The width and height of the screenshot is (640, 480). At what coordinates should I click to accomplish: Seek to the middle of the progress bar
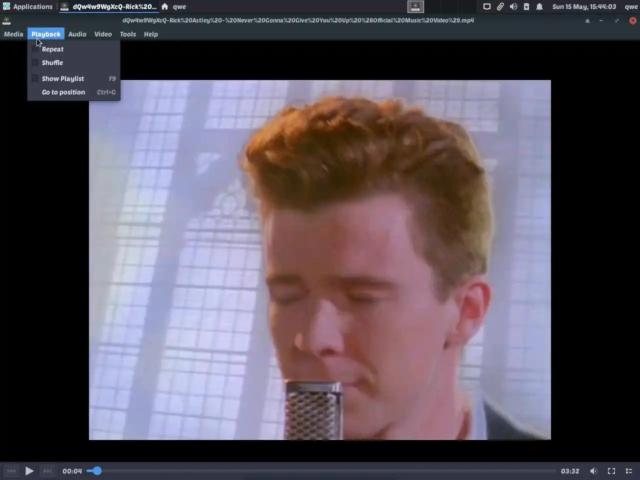(x=321, y=470)
